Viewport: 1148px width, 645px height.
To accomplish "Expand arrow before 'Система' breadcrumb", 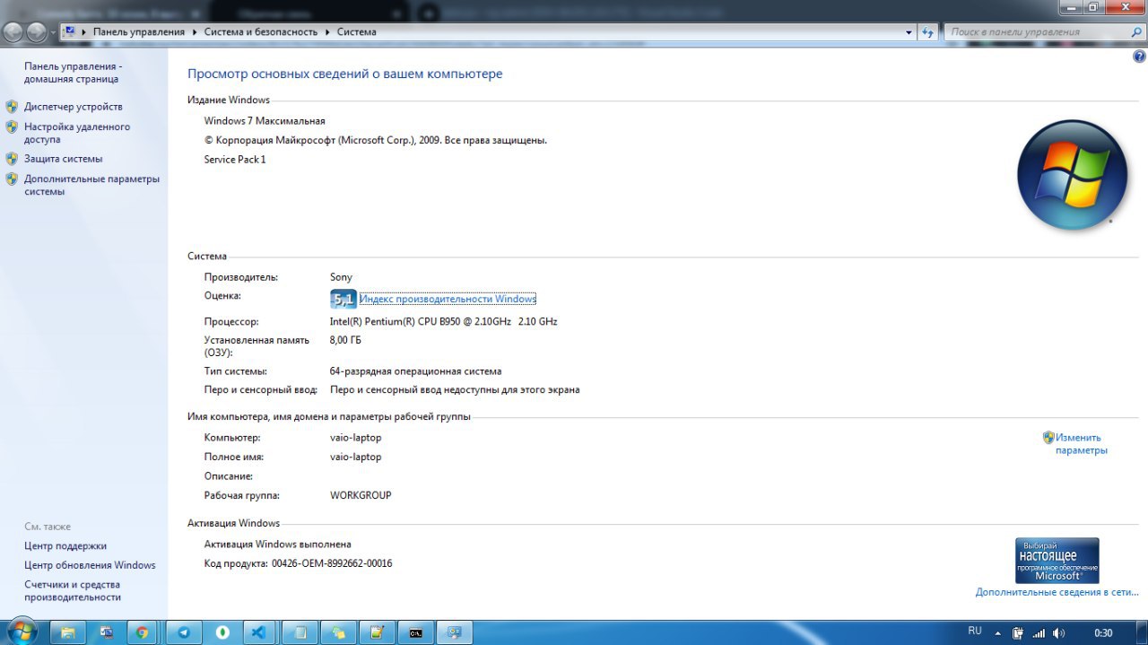I will (x=327, y=31).
